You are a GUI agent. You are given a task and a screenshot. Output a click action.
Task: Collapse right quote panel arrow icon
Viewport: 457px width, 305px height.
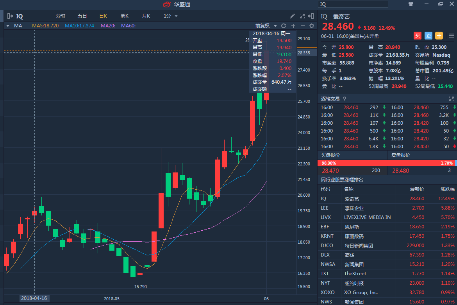coord(311,16)
